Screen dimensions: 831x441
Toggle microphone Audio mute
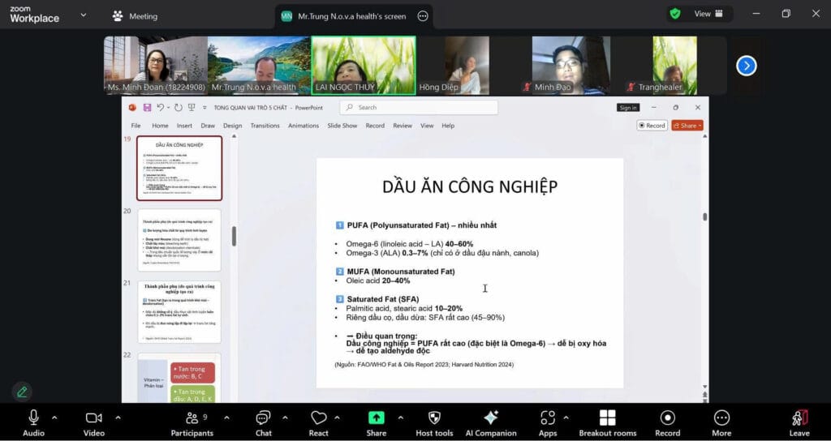coord(33,422)
